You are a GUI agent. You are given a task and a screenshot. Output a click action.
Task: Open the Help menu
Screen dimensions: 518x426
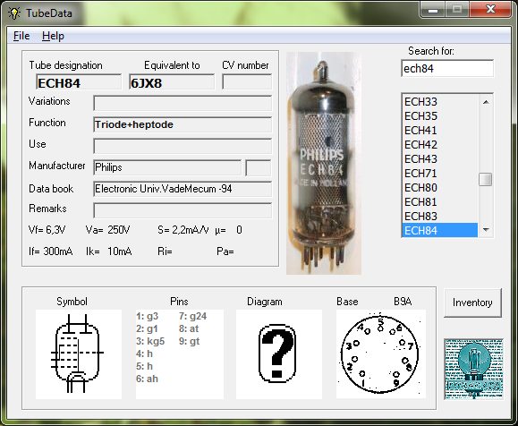(53, 36)
